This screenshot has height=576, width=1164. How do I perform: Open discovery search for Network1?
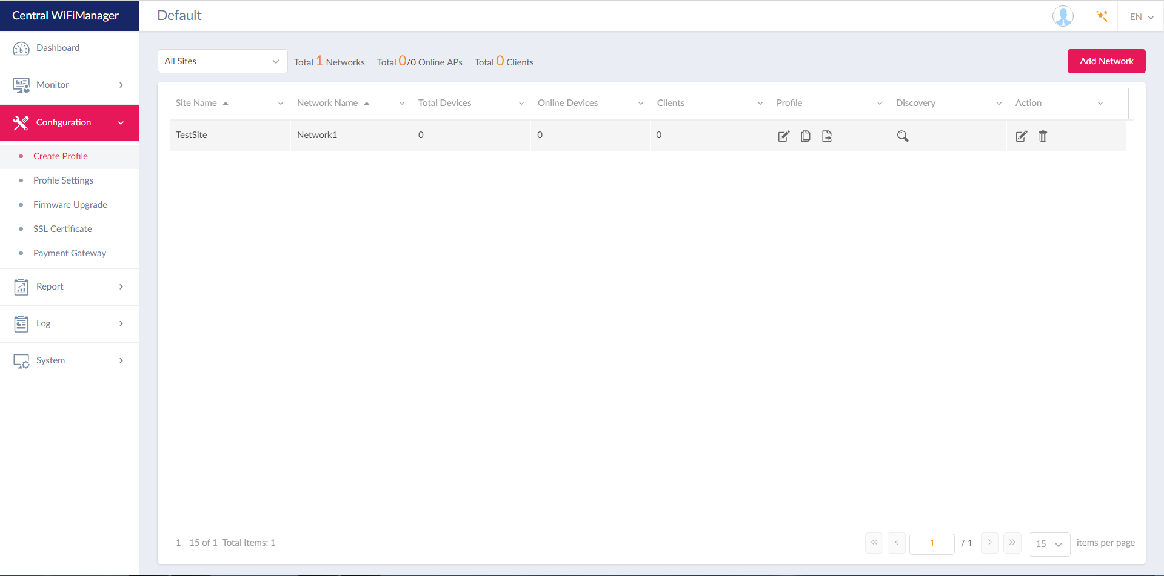(903, 136)
